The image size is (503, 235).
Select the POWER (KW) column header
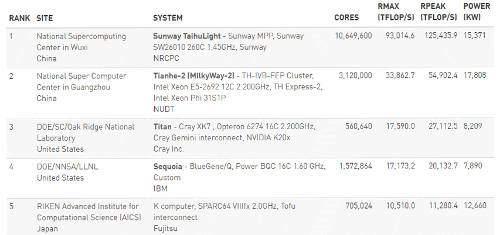coord(477,12)
